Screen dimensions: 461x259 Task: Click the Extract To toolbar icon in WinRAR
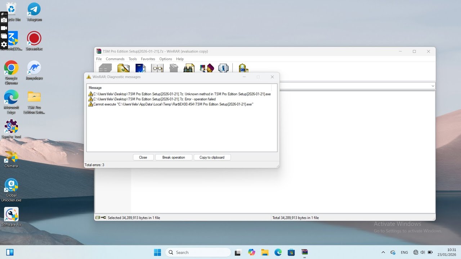click(123, 68)
